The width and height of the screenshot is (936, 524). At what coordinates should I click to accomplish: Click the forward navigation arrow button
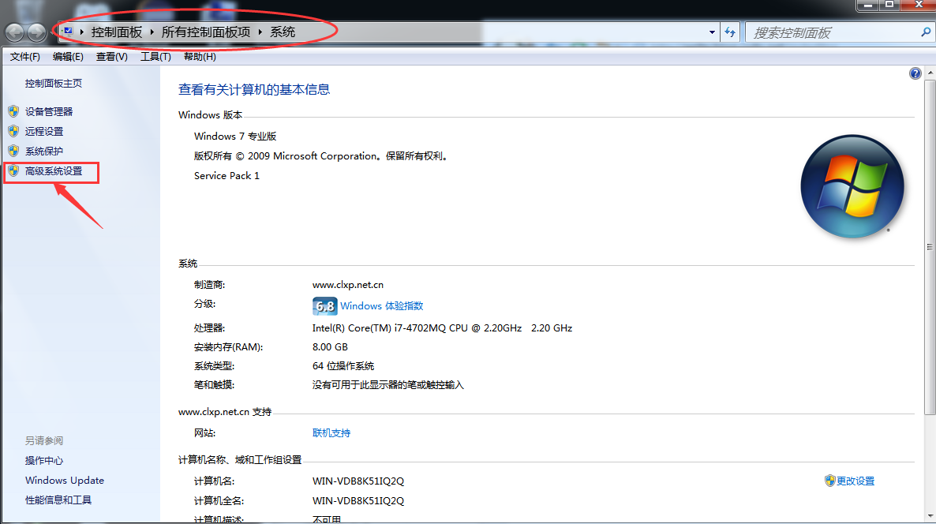pyautogui.click(x=37, y=32)
